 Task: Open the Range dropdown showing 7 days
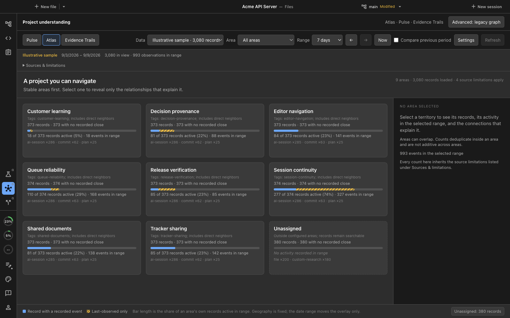click(327, 40)
